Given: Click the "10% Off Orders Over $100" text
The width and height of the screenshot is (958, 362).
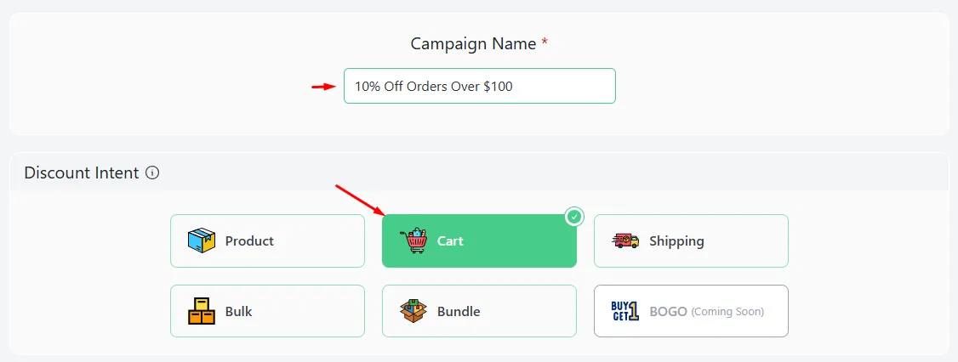Looking at the screenshot, I should (x=434, y=86).
